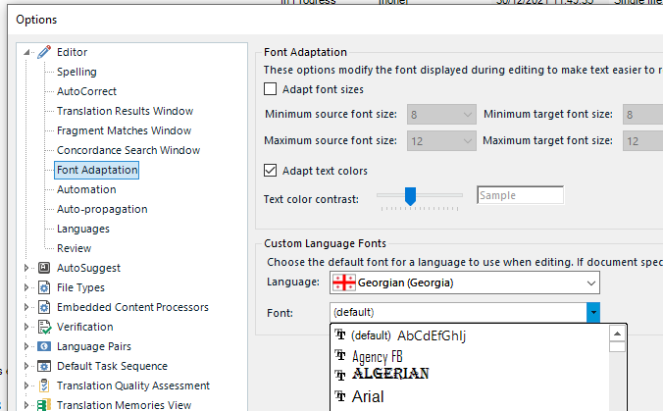Click the font list scrollbar thumb
The height and width of the screenshot is (411, 663).
click(x=617, y=346)
